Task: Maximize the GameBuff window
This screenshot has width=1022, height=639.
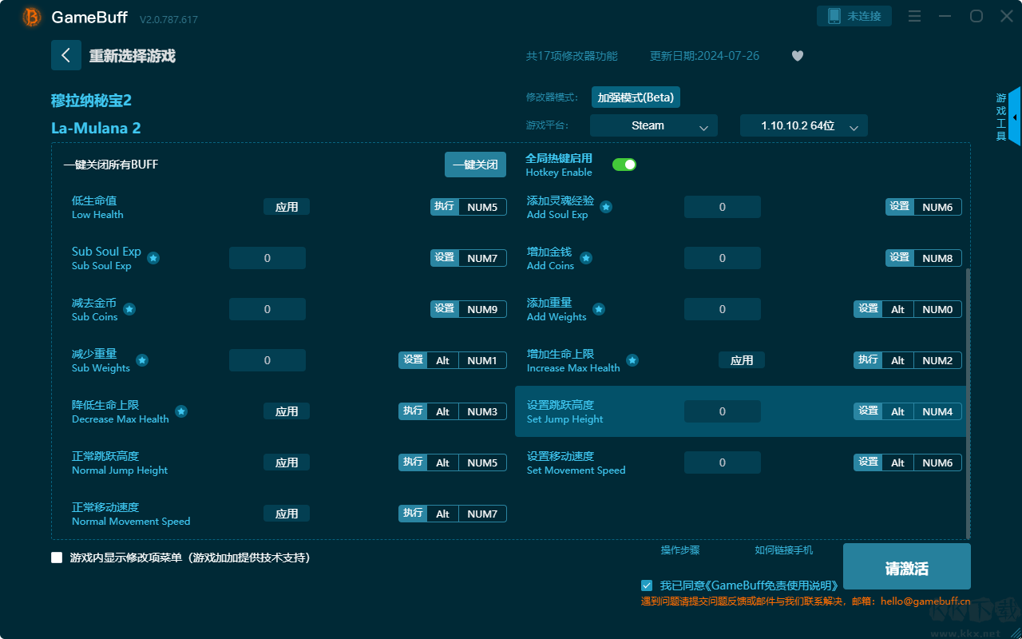Action: point(976,16)
